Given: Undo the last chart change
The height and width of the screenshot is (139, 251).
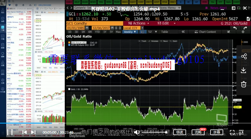Looking at the screenshot, I should click(x=235, y=28).
